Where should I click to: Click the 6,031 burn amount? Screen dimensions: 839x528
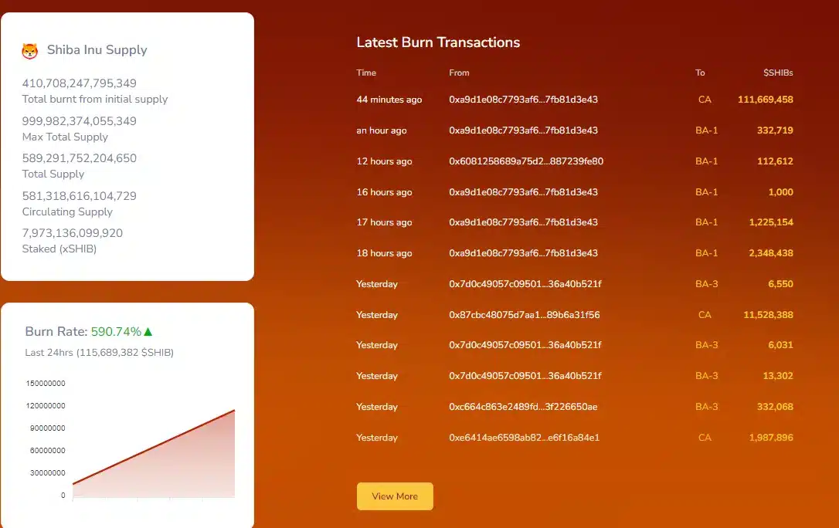tap(781, 345)
